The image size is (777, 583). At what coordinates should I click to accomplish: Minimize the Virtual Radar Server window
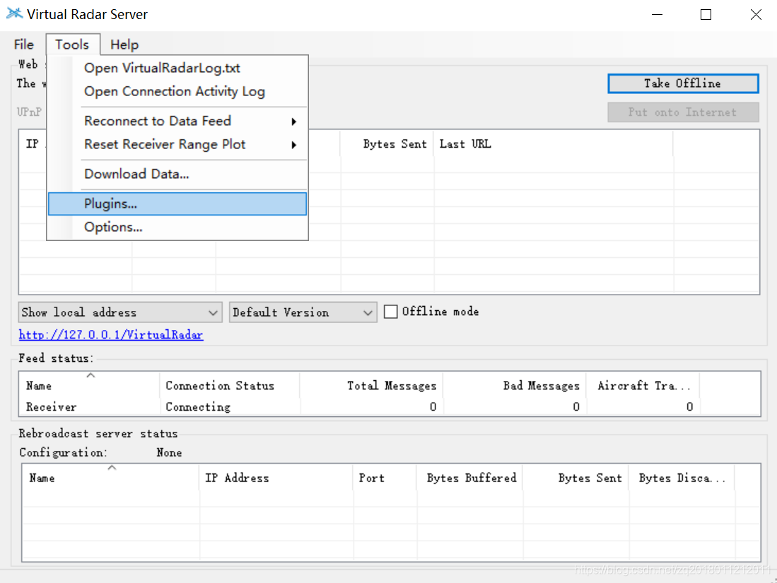click(x=657, y=14)
